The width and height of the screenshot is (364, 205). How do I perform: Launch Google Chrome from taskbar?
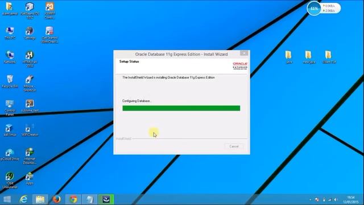73,199
